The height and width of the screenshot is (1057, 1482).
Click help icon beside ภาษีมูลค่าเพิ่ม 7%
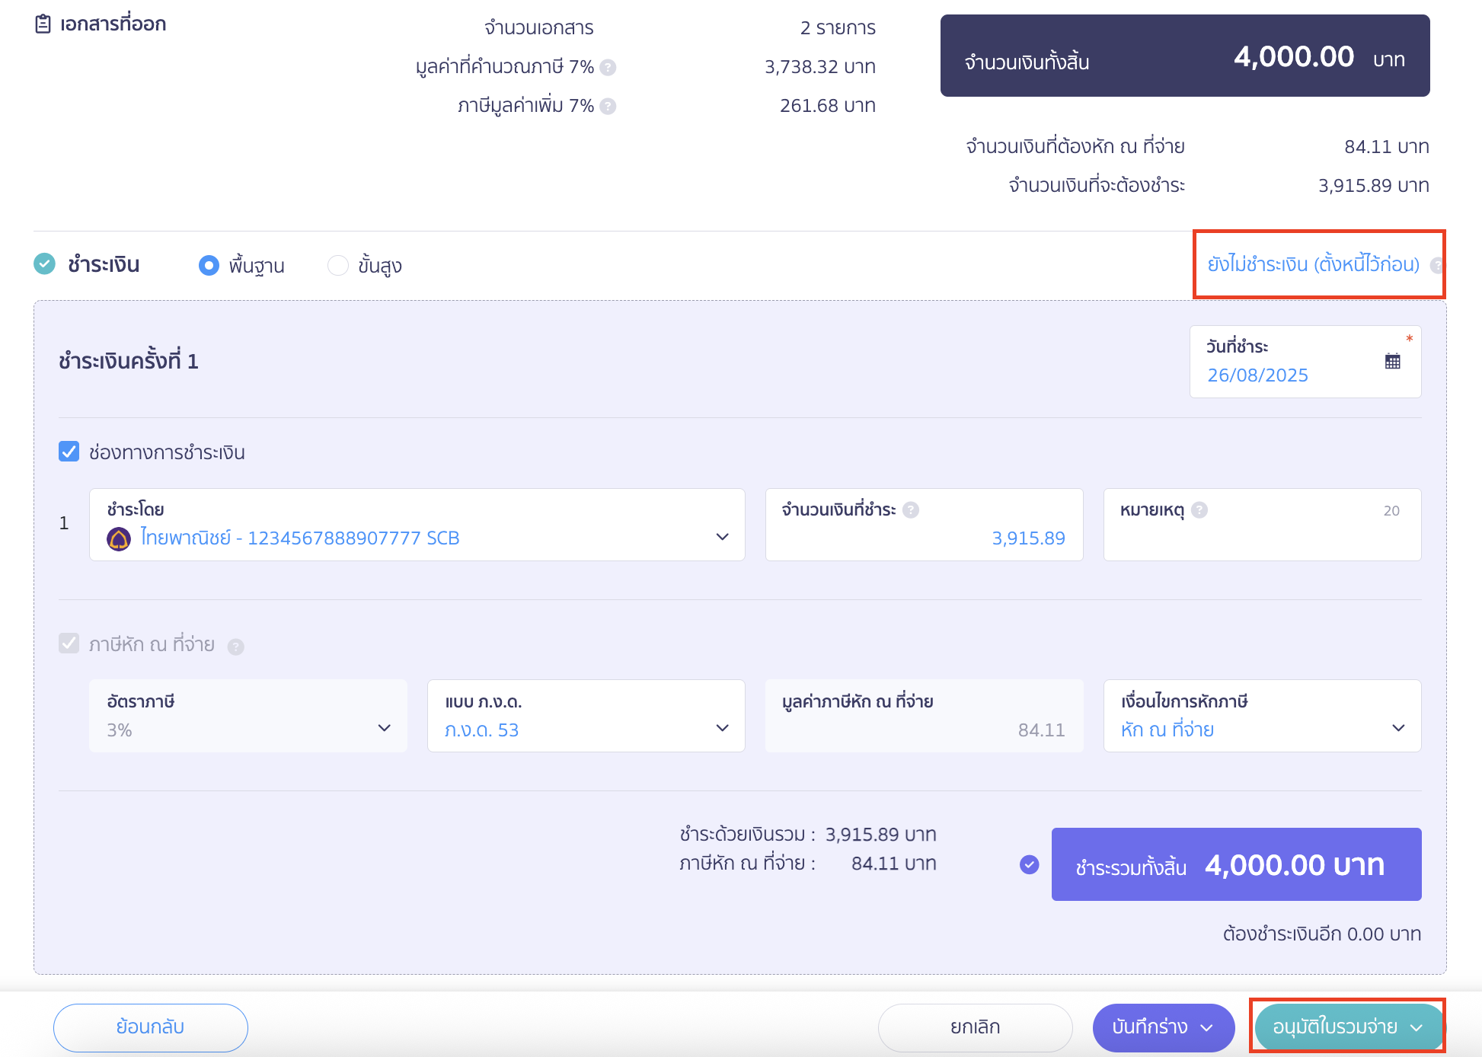point(608,107)
